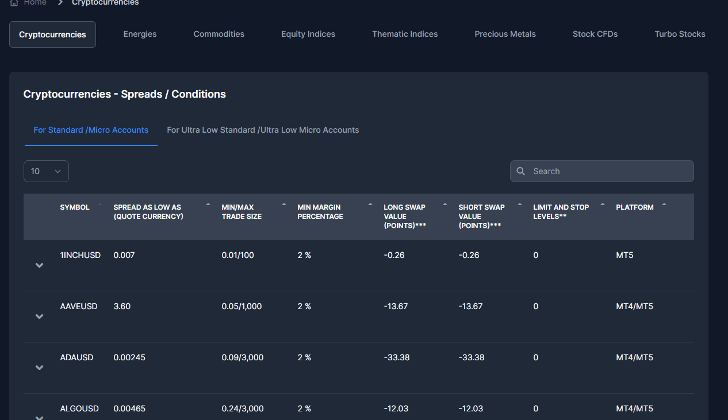Go to the Stock CFDs tab
728x420 pixels.
[595, 34]
